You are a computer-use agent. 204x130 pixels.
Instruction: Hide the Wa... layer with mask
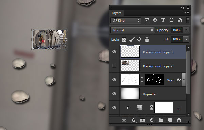point(114,80)
